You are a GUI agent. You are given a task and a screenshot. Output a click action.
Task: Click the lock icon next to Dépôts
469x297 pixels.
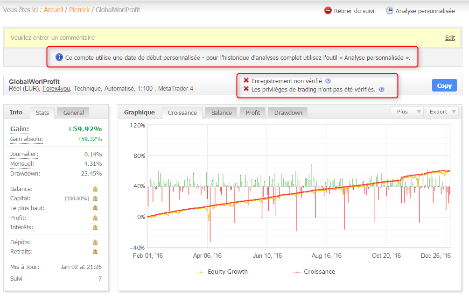pos(95,242)
